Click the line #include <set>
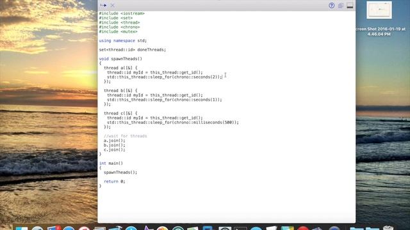The image size is (410, 230). (x=115, y=18)
